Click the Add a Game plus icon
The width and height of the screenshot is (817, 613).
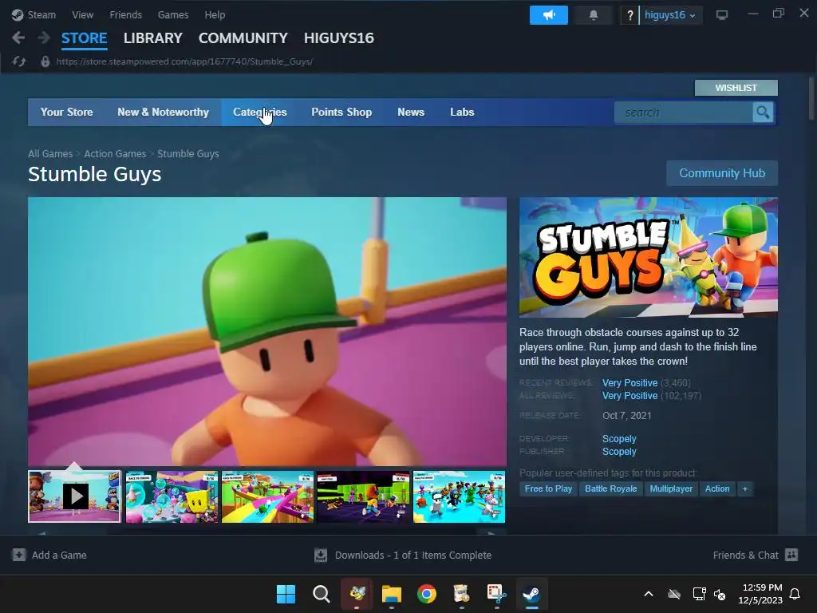point(19,555)
